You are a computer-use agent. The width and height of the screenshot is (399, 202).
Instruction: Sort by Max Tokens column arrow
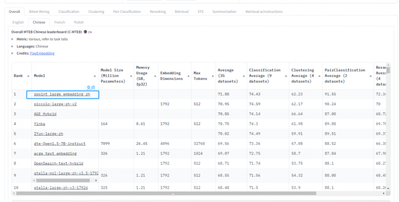click(212, 76)
